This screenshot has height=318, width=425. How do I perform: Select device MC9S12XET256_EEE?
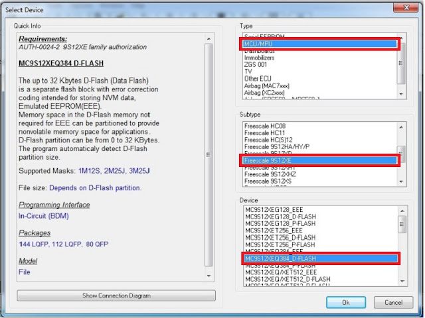pos(274,231)
